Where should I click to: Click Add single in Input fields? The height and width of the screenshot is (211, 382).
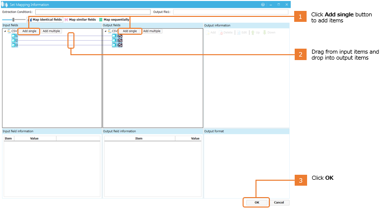[x=29, y=31]
